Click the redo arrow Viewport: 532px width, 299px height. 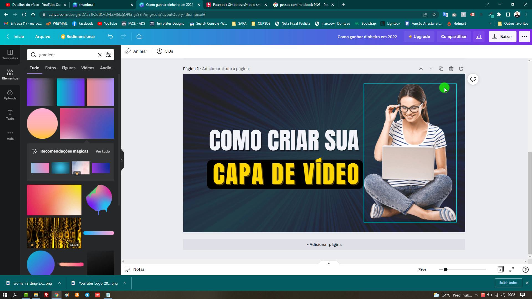pos(123,37)
